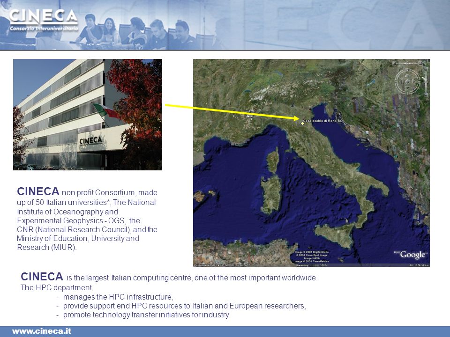The height and width of the screenshot is (337, 450).
Task: Pan the map right with navigation arrow
Action: click(413, 81)
